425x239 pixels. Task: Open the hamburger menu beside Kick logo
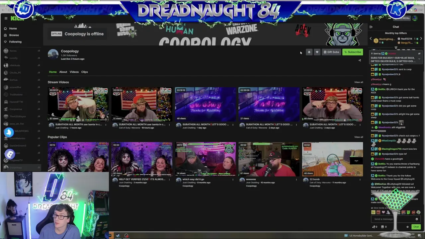6,18
